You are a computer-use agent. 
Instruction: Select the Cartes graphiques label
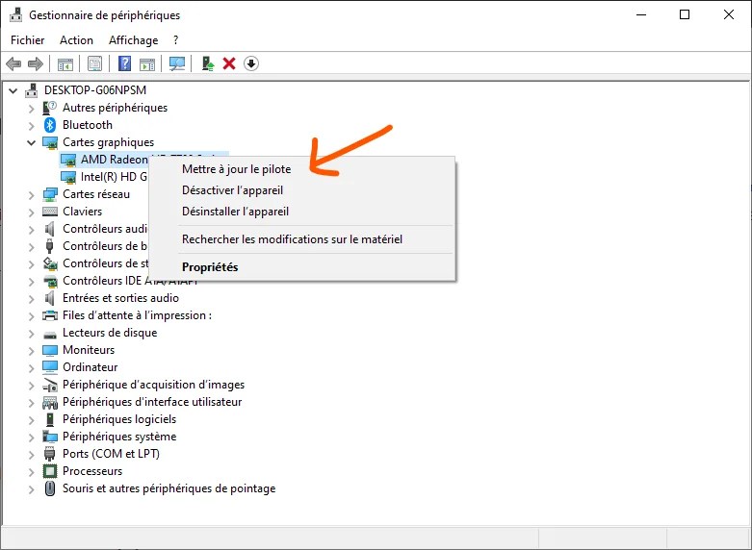click(x=109, y=142)
